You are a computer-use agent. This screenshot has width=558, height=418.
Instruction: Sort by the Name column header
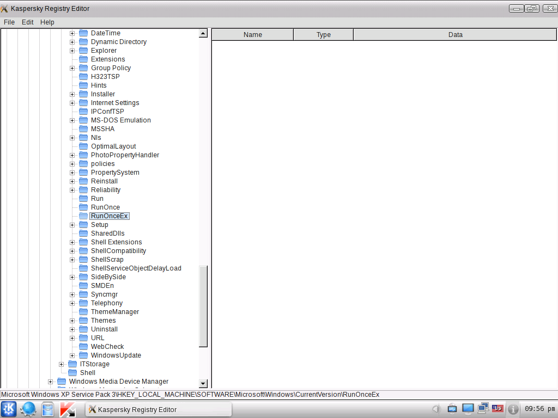click(x=253, y=34)
